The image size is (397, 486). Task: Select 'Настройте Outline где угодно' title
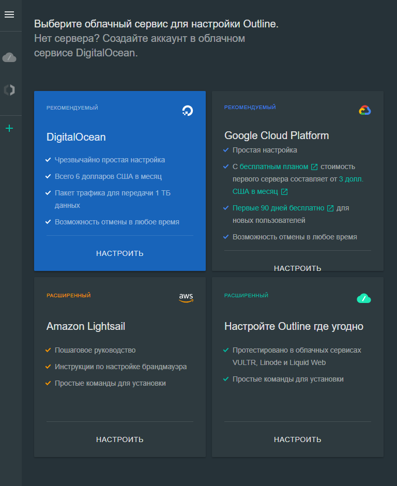(x=294, y=326)
